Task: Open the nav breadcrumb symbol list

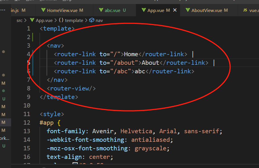Action: click(99, 20)
